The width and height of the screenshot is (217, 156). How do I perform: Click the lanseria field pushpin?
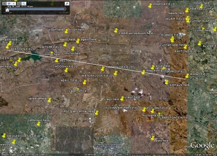(50, 100)
